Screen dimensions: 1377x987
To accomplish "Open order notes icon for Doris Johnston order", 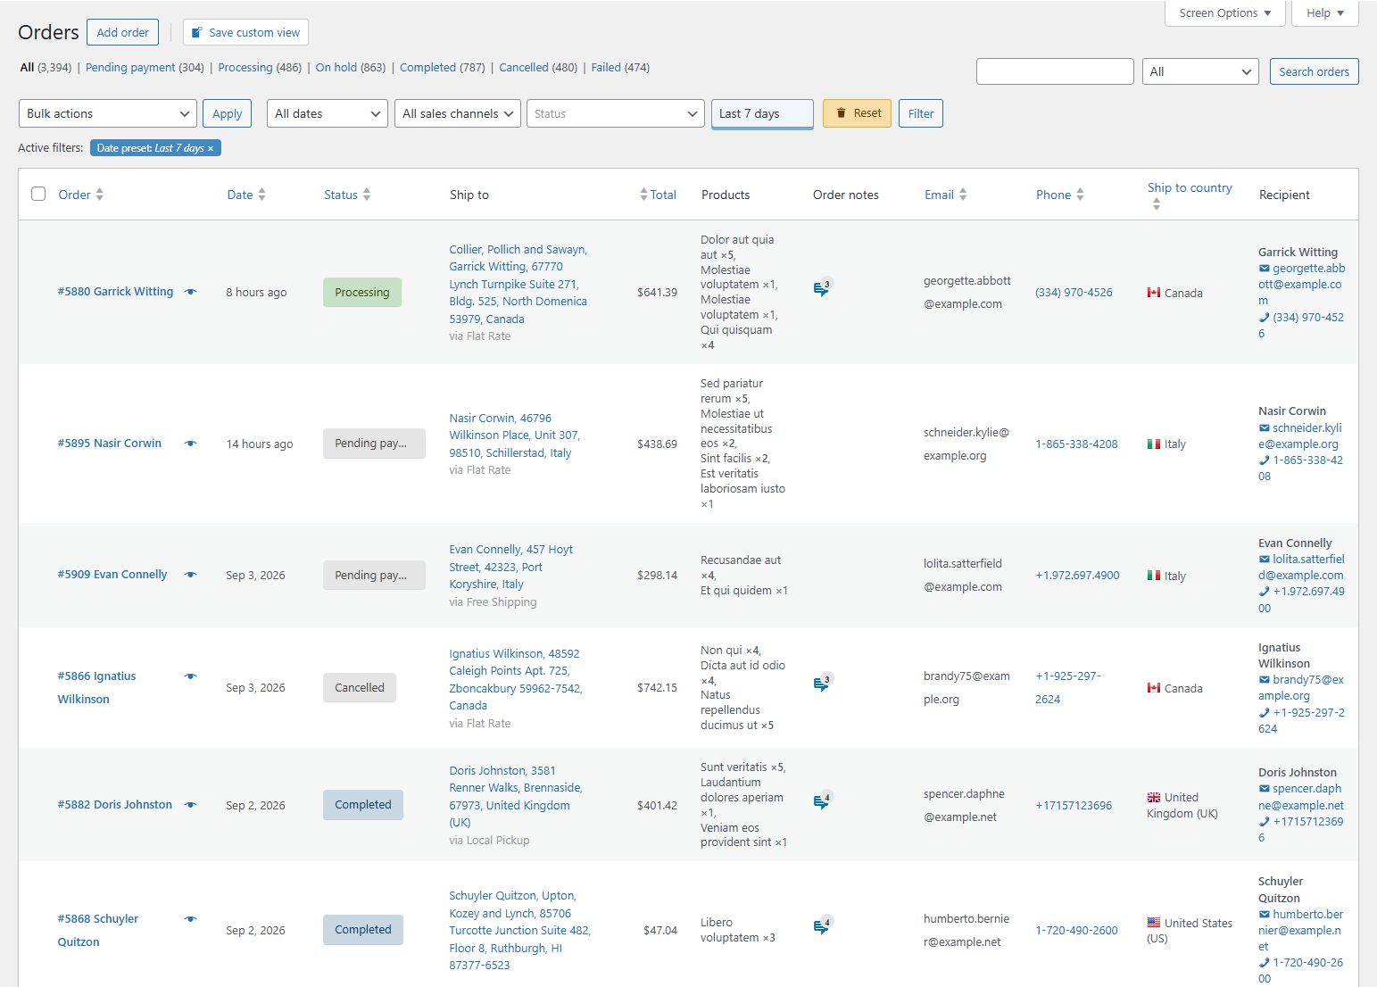I will pyautogui.click(x=822, y=801).
